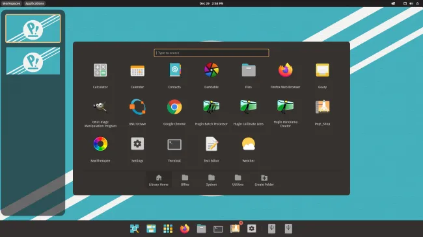Click the power icon in top bar
The image size is (423, 237).
pos(417,3)
